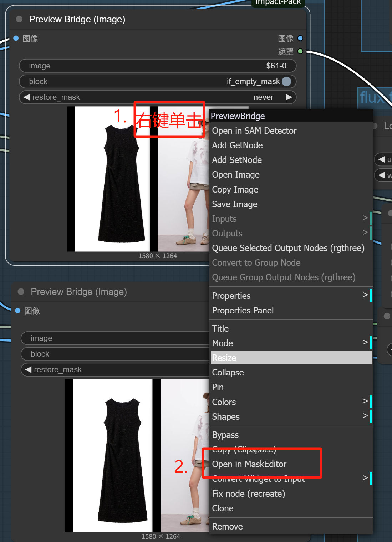Click the blue 图像 output port
392x542 pixels.
pyautogui.click(x=300, y=38)
